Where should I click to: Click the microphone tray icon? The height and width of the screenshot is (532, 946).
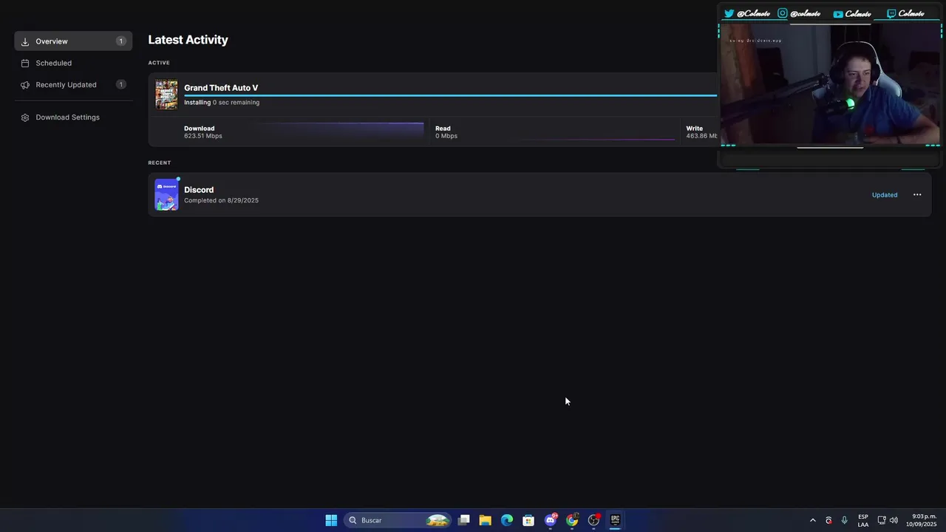point(845,520)
